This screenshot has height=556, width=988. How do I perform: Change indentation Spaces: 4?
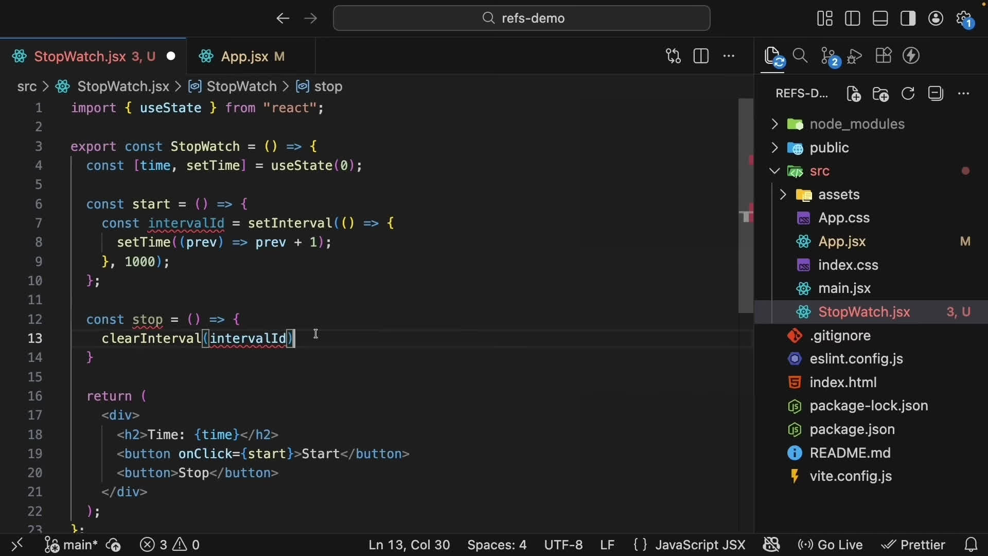[x=497, y=545]
